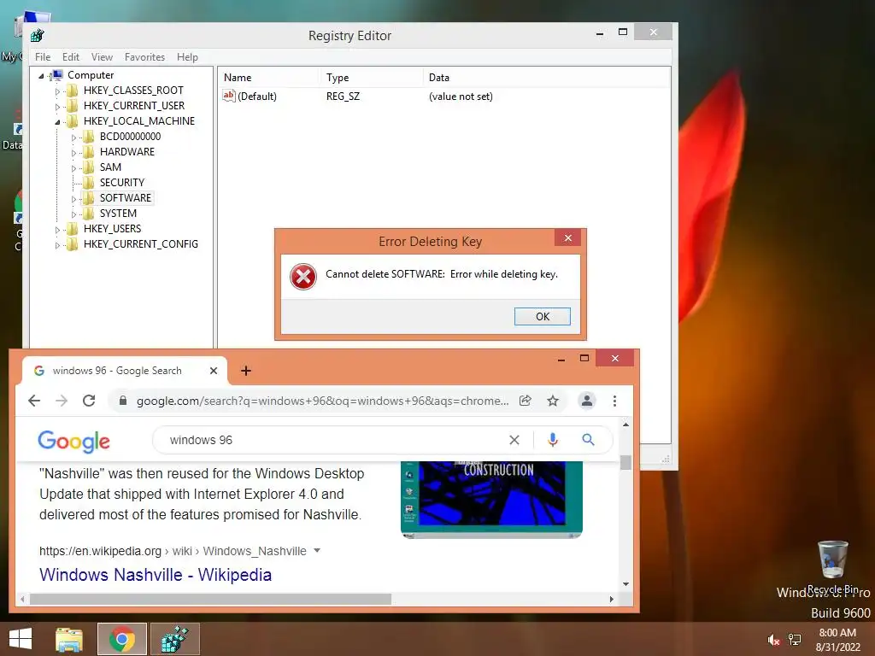Screen dimensions: 875x656
Task: Open Recycle Bin on desktop
Action: click(x=832, y=567)
